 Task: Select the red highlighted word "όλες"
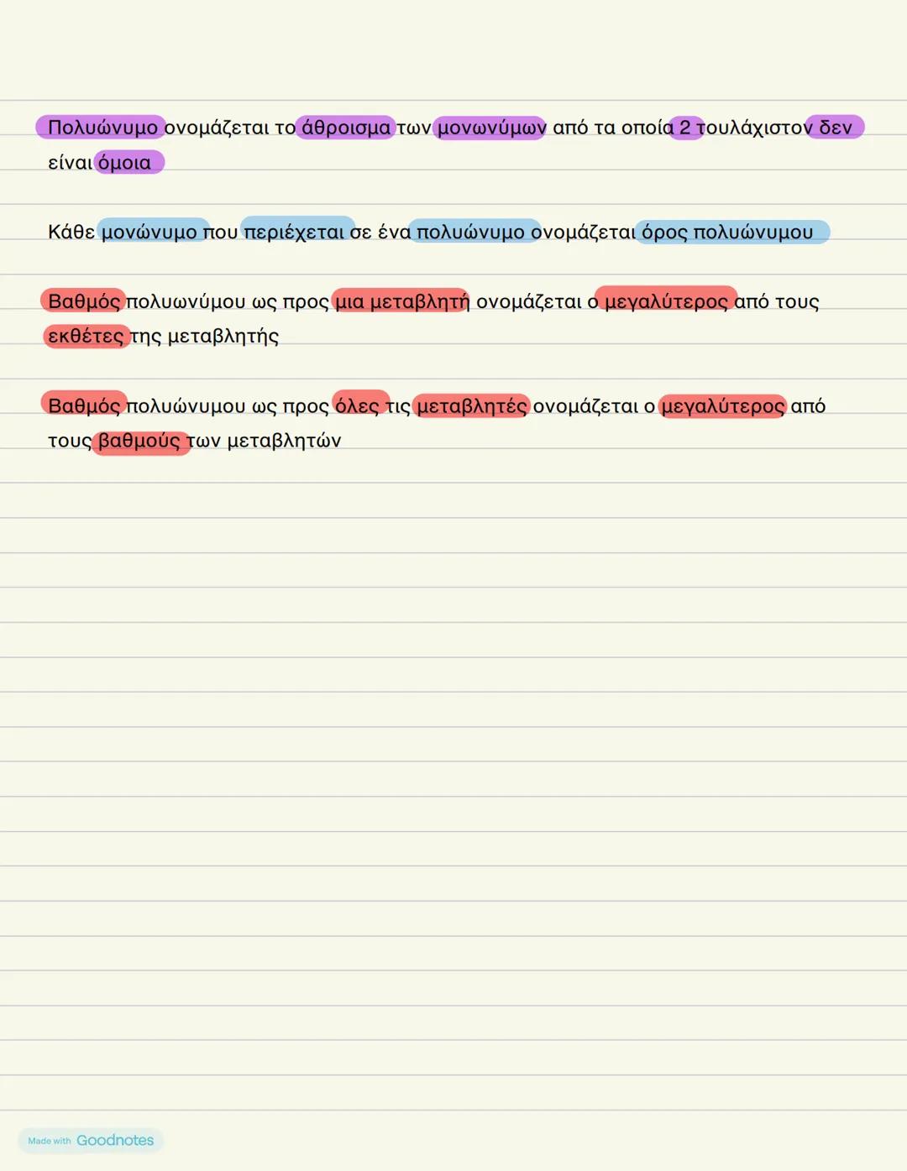[x=358, y=406]
